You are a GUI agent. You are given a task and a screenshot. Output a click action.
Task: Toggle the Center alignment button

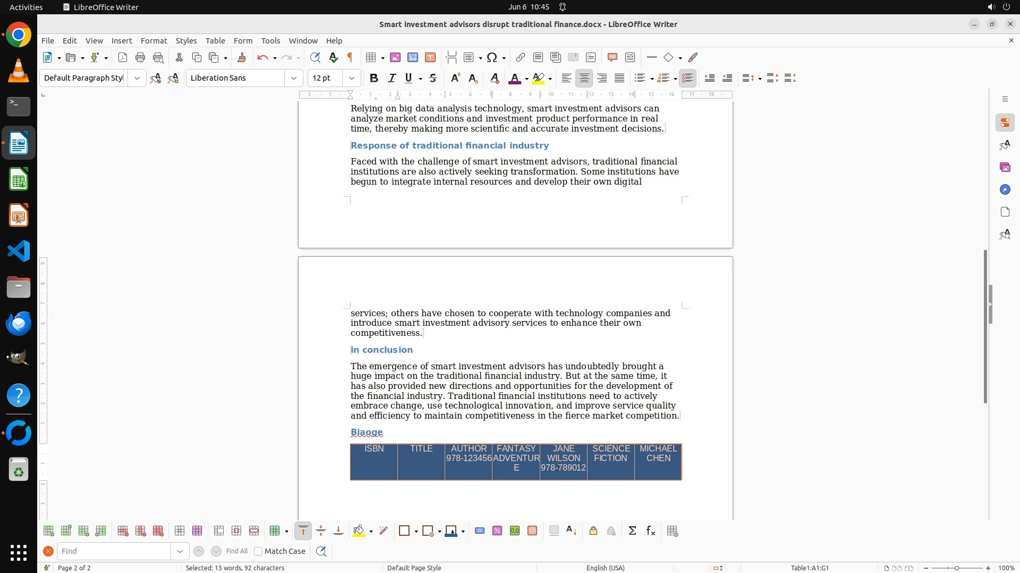click(x=584, y=78)
